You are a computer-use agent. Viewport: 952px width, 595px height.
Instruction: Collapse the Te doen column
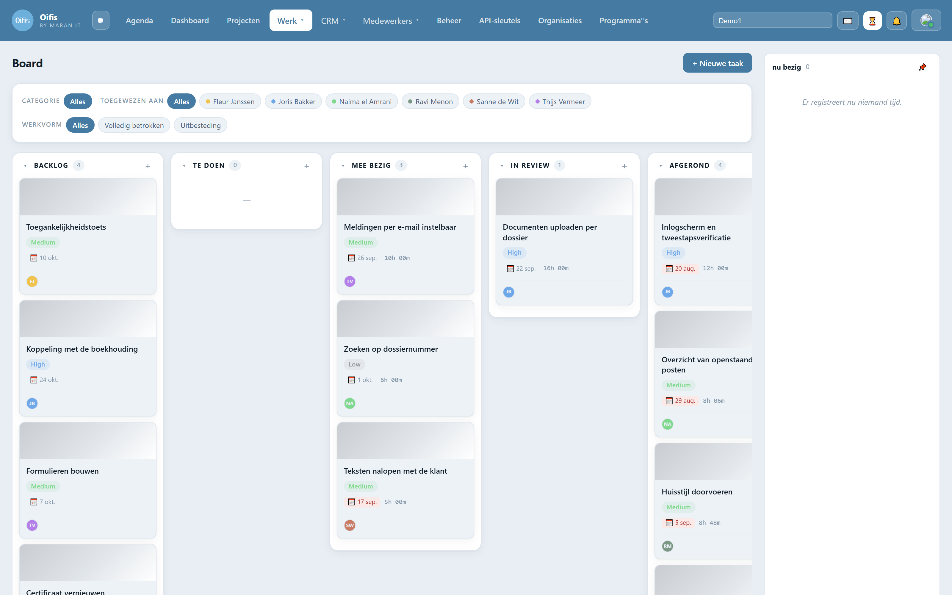184,166
